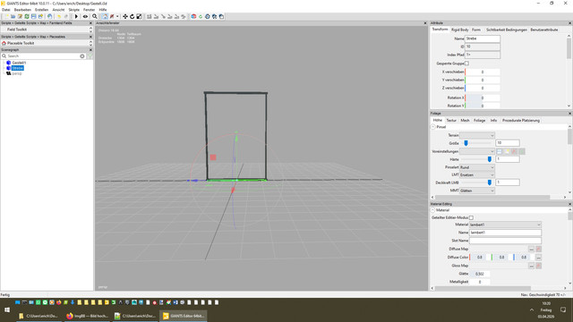This screenshot has height=322, width=573.
Task: Collapse the Material section expander
Action: tap(432, 210)
